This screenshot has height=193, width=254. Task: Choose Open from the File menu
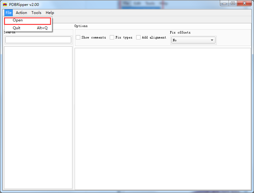[x=28, y=21]
